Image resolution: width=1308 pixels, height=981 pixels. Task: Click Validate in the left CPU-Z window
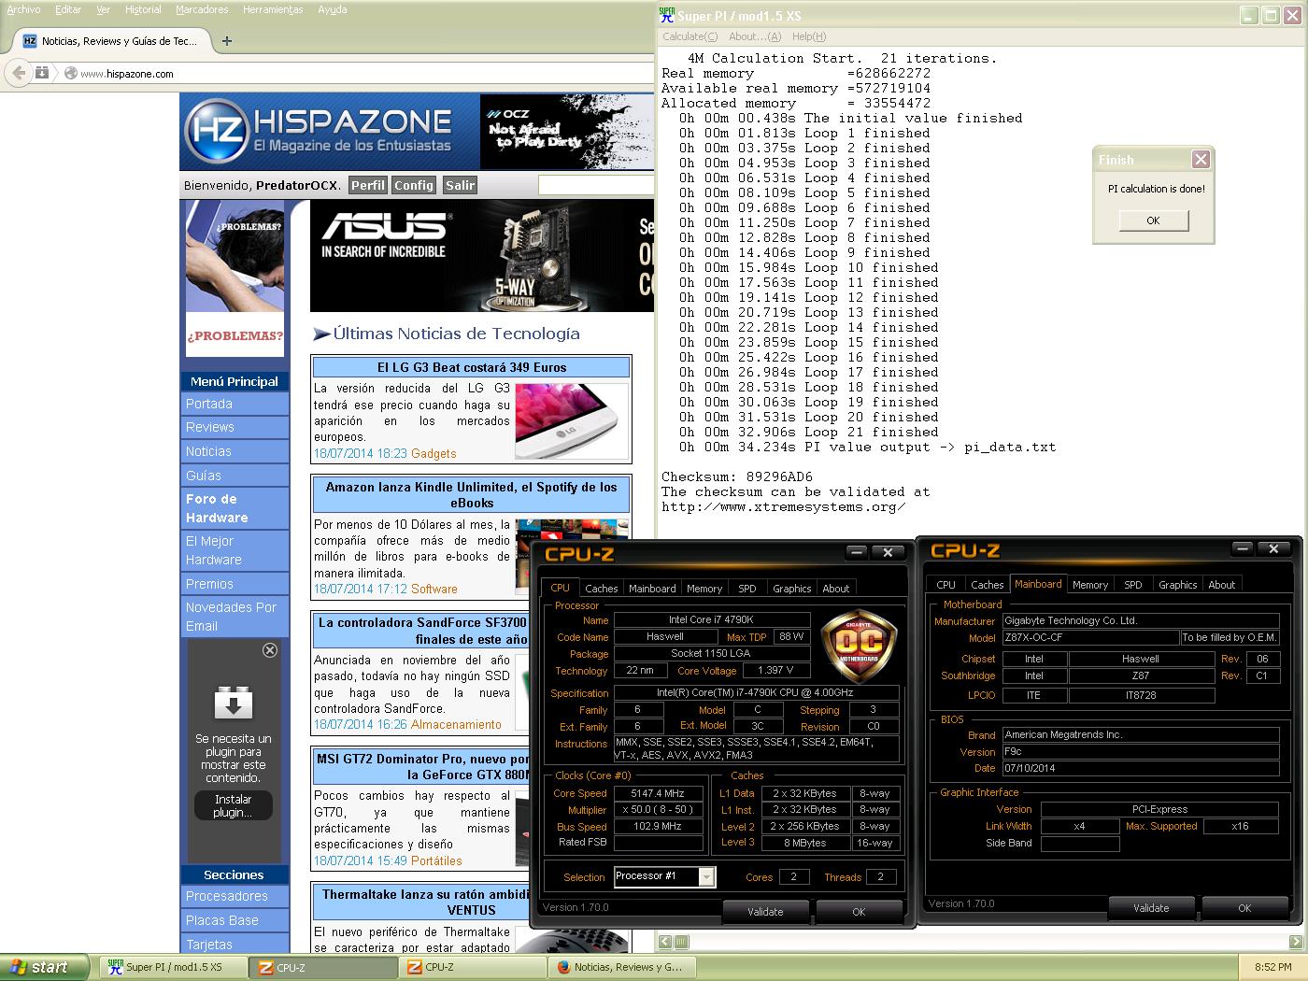point(765,912)
